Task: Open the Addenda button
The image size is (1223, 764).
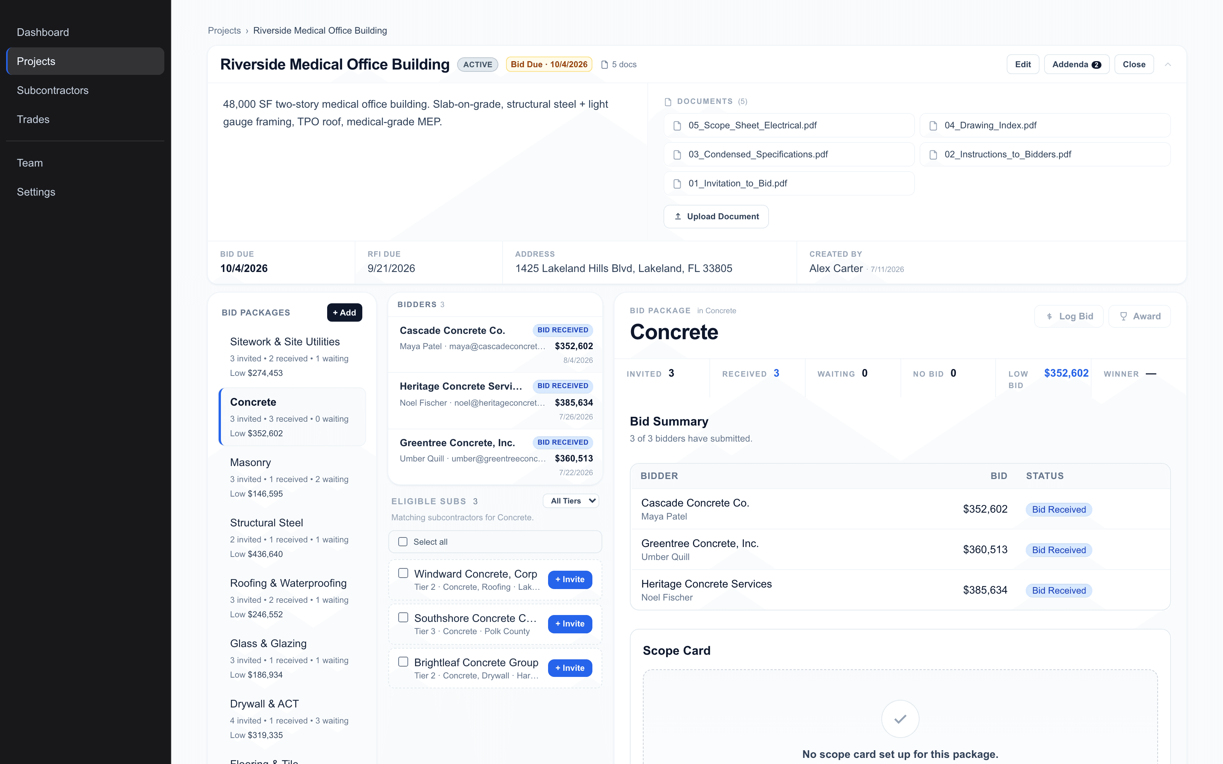Action: point(1077,64)
